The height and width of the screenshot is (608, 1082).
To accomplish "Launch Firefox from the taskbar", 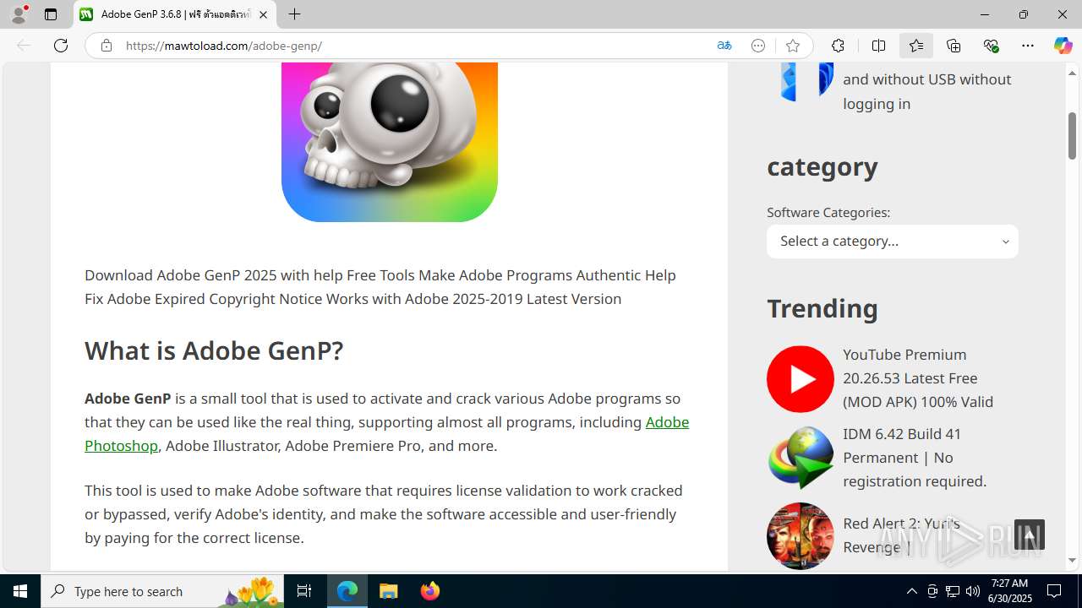I will click(x=430, y=591).
